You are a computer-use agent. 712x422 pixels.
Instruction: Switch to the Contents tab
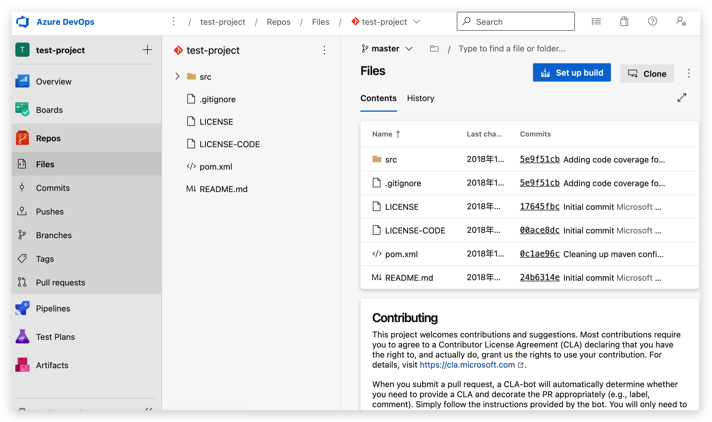(378, 98)
